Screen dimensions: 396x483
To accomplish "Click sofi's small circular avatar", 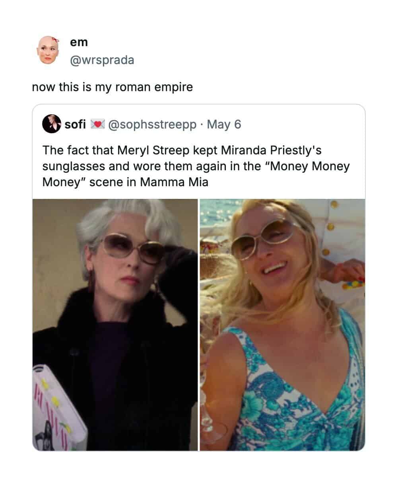I will (x=51, y=124).
